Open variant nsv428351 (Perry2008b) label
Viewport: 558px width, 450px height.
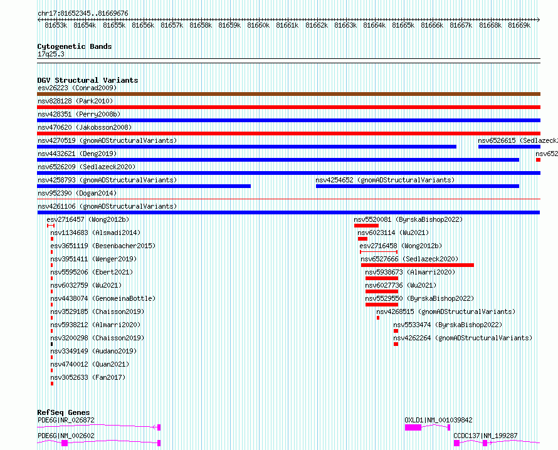coord(79,114)
